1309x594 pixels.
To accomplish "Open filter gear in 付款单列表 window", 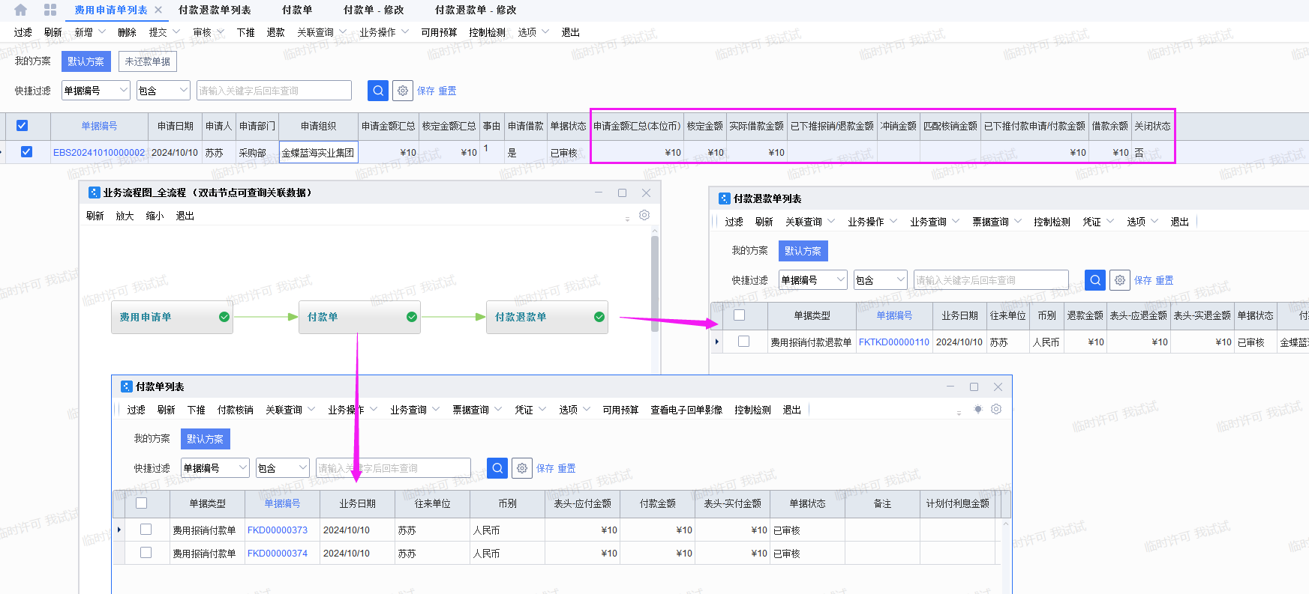I will [x=522, y=468].
